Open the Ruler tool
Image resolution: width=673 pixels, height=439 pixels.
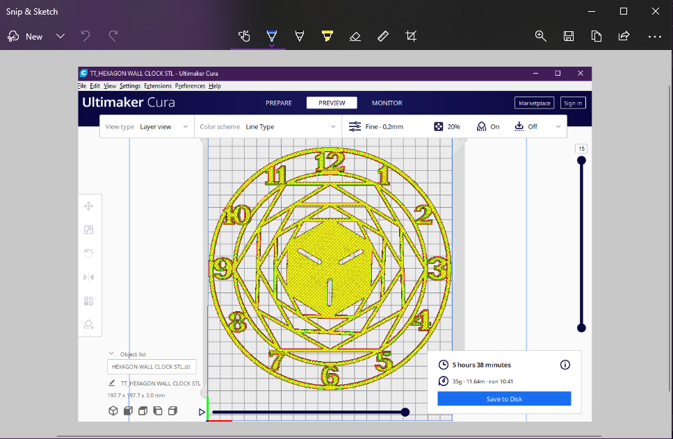click(x=382, y=36)
